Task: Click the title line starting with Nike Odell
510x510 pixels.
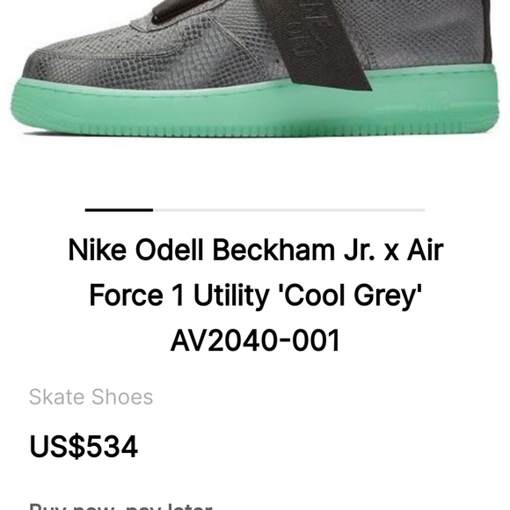Action: click(x=256, y=250)
